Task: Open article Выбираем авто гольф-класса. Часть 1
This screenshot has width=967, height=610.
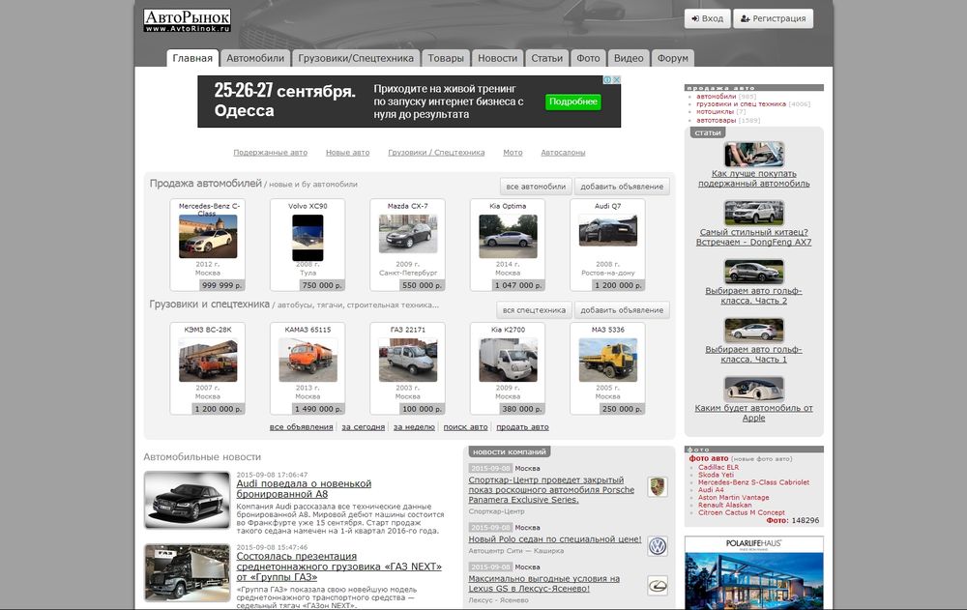Action: click(x=753, y=354)
